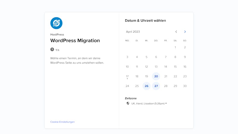
Task: Click date 8 in the calendar
Action: pyautogui.click(x=175, y=57)
